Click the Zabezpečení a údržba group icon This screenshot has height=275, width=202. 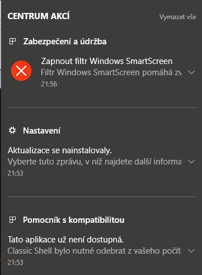(x=12, y=42)
